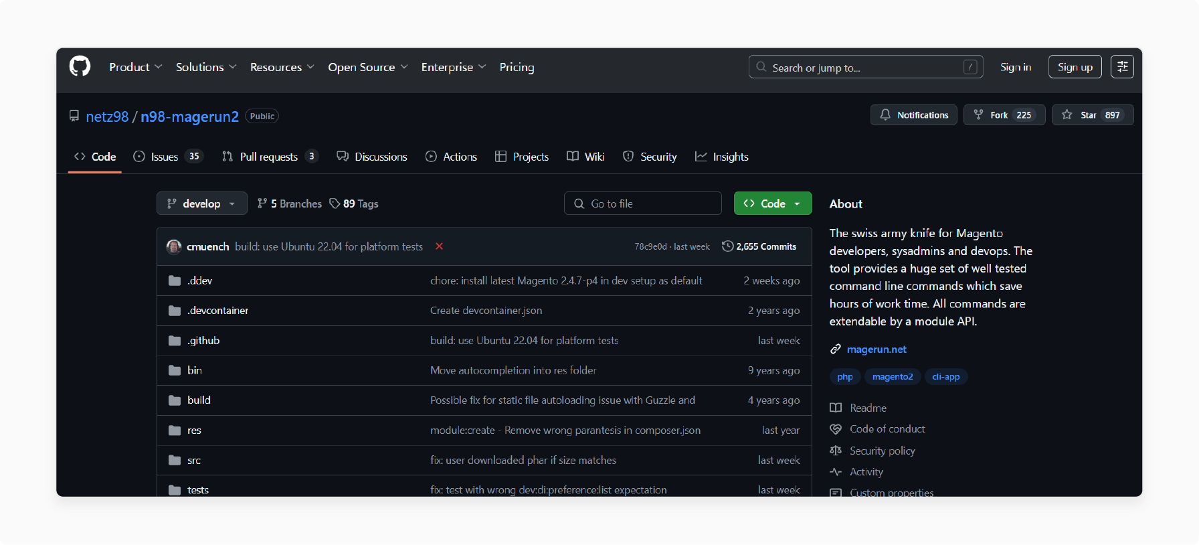Open the develop branch selector

point(201,204)
